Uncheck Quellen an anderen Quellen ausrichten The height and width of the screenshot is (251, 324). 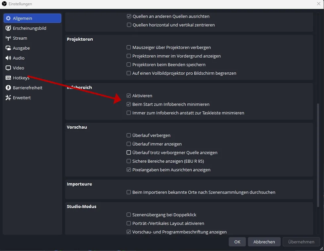click(x=129, y=16)
